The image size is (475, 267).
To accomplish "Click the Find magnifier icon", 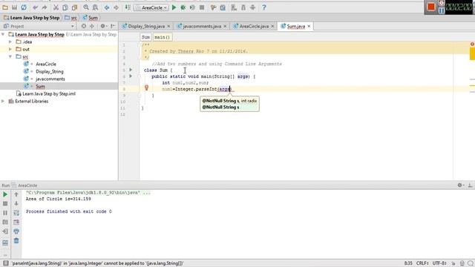I will [86, 7].
